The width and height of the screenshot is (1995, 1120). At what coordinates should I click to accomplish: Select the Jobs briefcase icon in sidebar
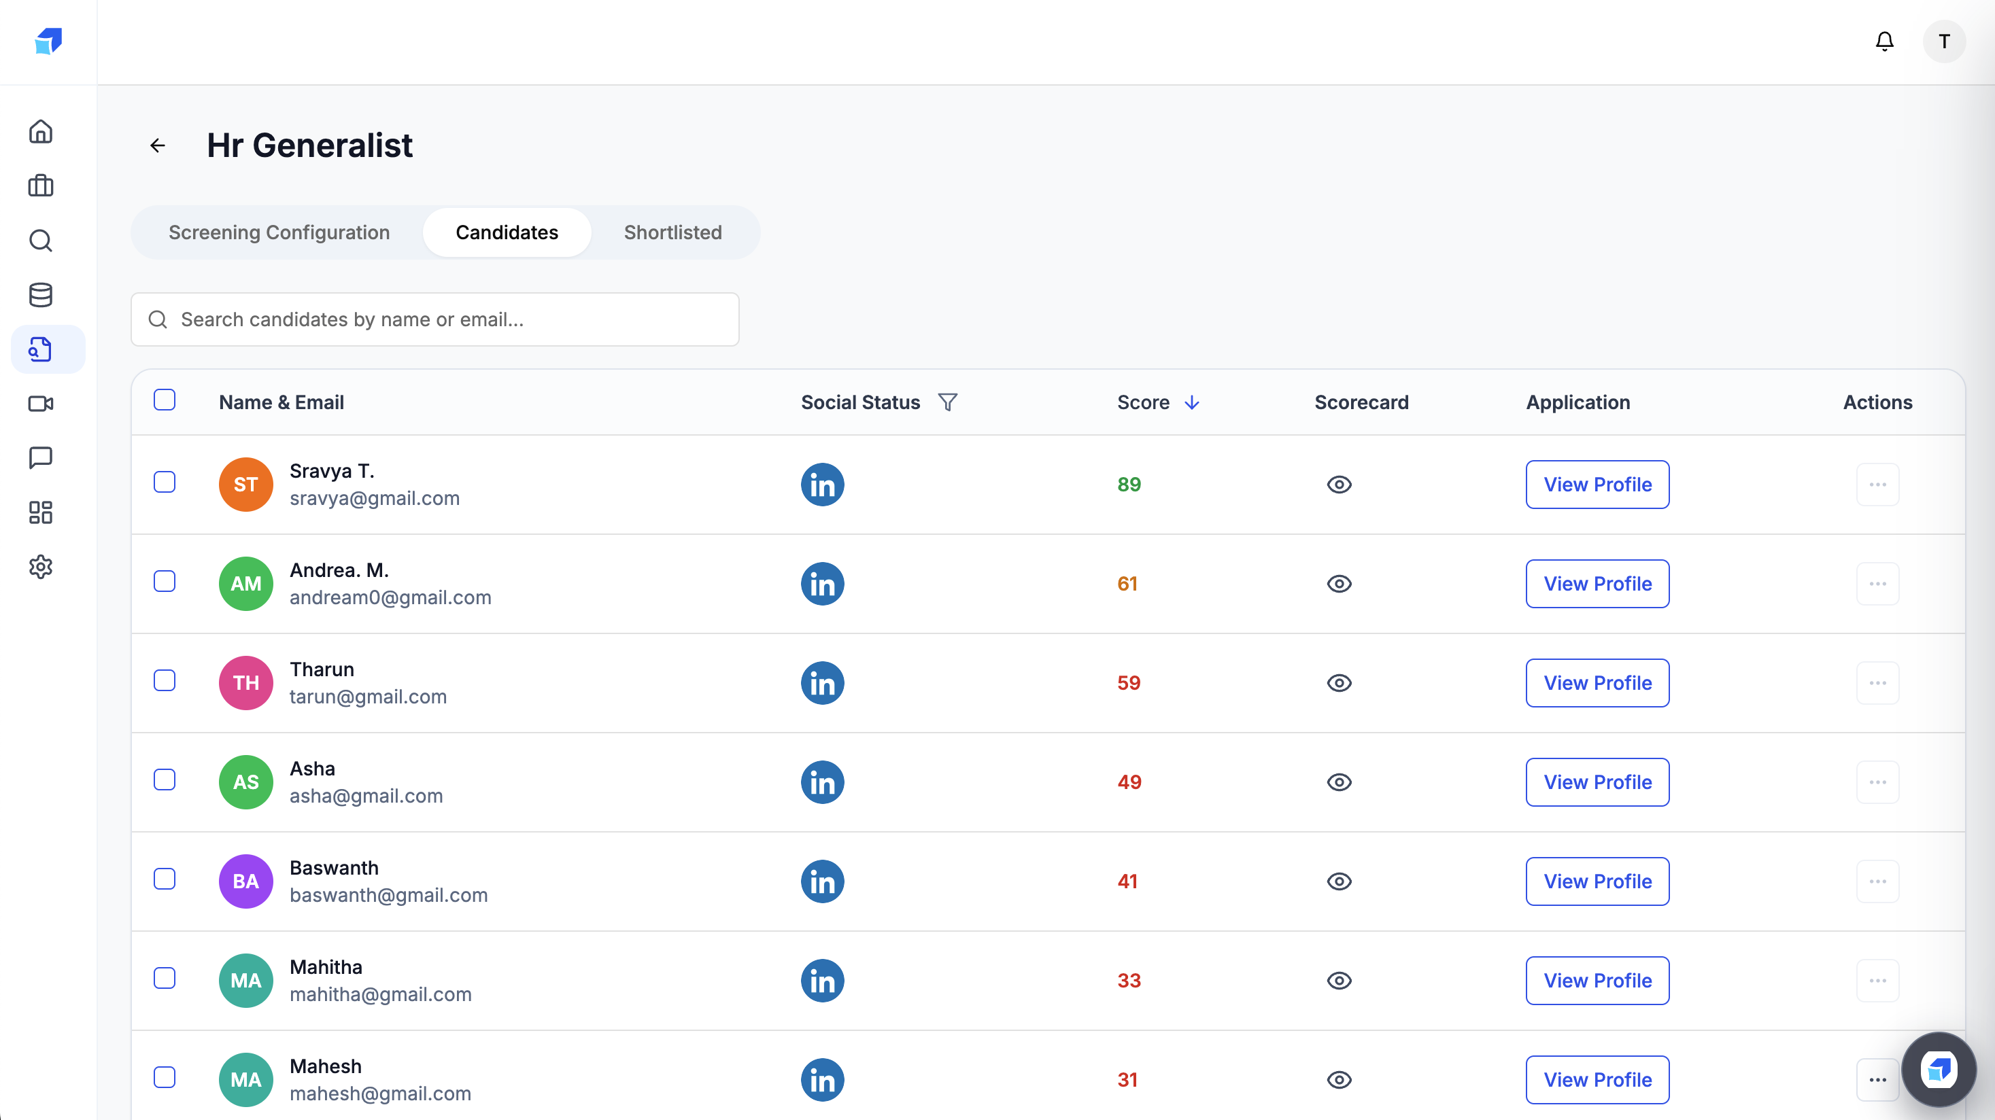click(40, 186)
